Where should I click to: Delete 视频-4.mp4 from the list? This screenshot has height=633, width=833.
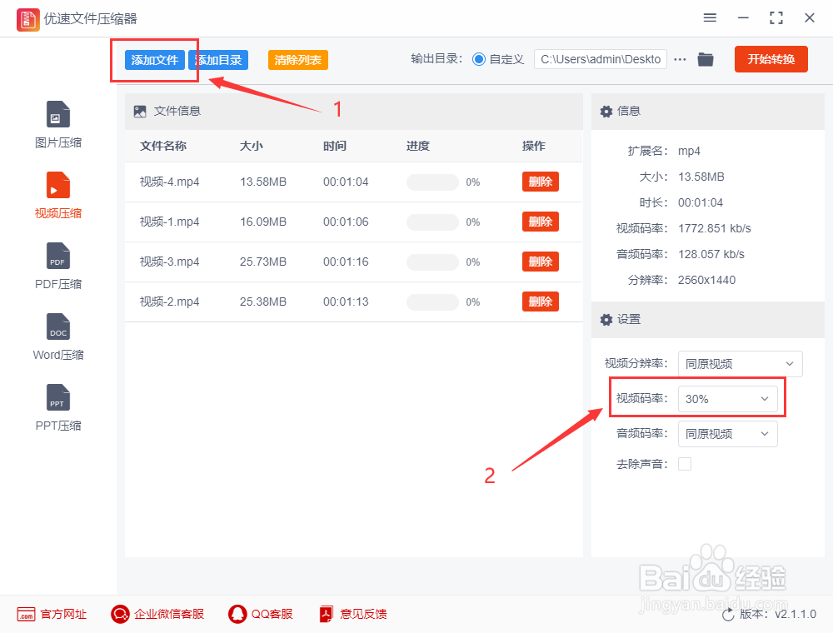pos(541,182)
